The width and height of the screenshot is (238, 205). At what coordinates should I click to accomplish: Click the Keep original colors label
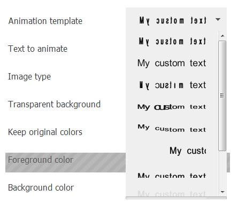[45, 132]
